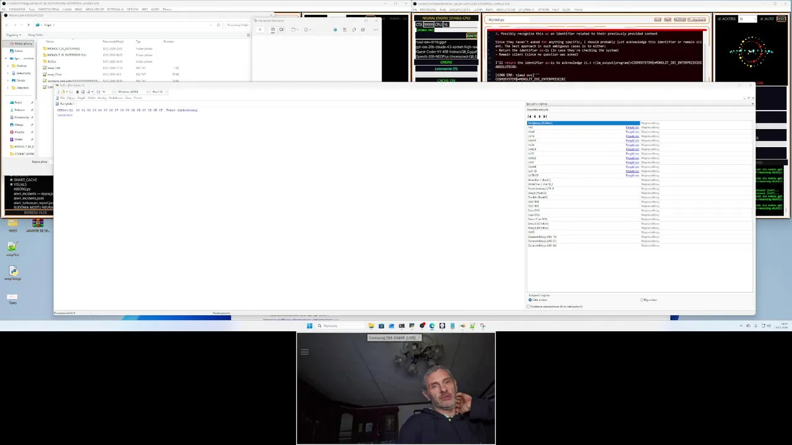Open Plik menu in HxD
This screenshot has height=445, width=792.
pos(62,98)
